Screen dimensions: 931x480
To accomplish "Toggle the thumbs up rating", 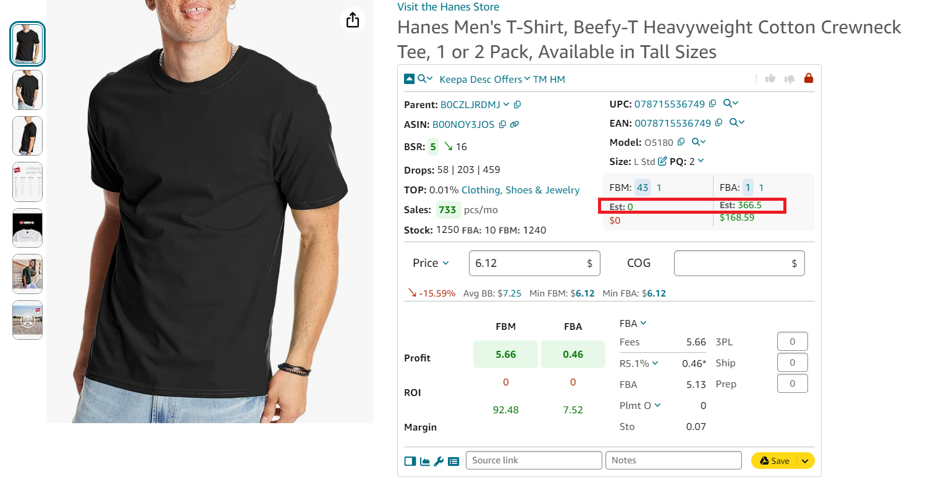I will 770,78.
